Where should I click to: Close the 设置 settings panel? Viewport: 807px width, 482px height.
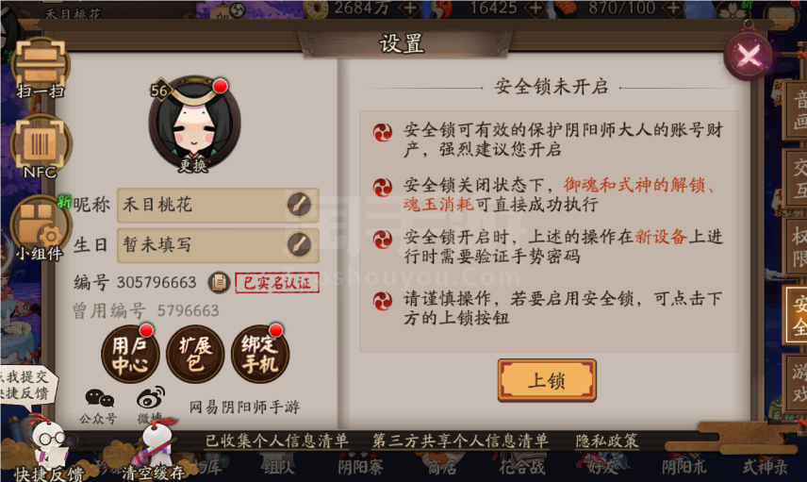point(749,55)
